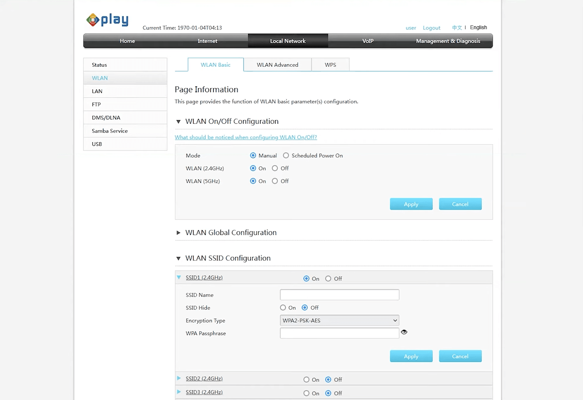Click the SSID Name input field
583x400 pixels.
(339, 295)
